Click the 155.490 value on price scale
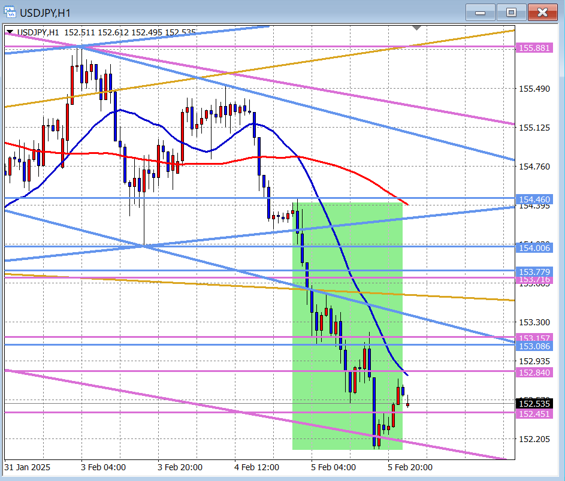This screenshot has width=565, height=481. pyautogui.click(x=534, y=89)
